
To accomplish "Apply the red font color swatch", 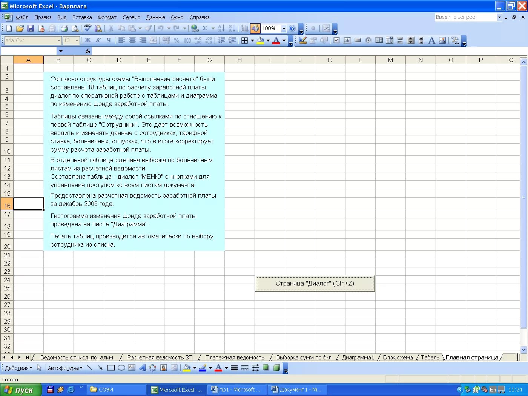I will (276, 40).
